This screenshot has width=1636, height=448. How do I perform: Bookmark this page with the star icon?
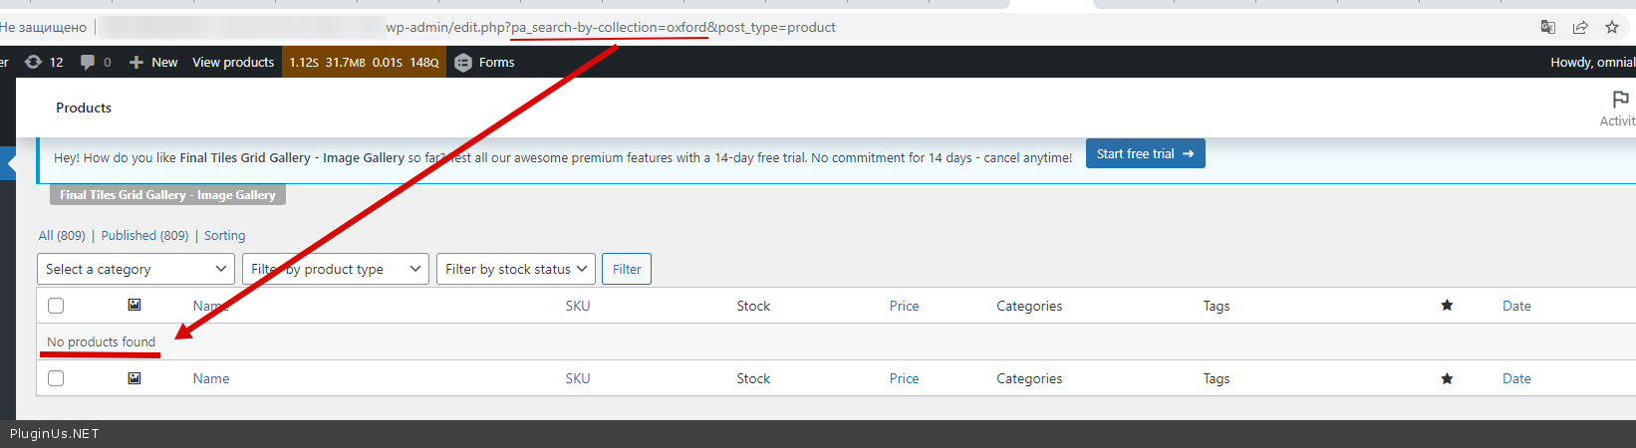click(1612, 27)
